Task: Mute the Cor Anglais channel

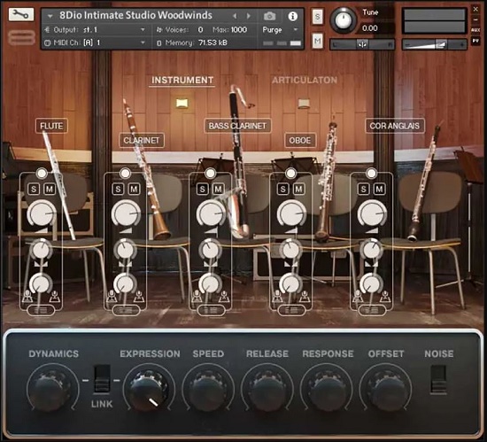Action: pyautogui.click(x=379, y=189)
